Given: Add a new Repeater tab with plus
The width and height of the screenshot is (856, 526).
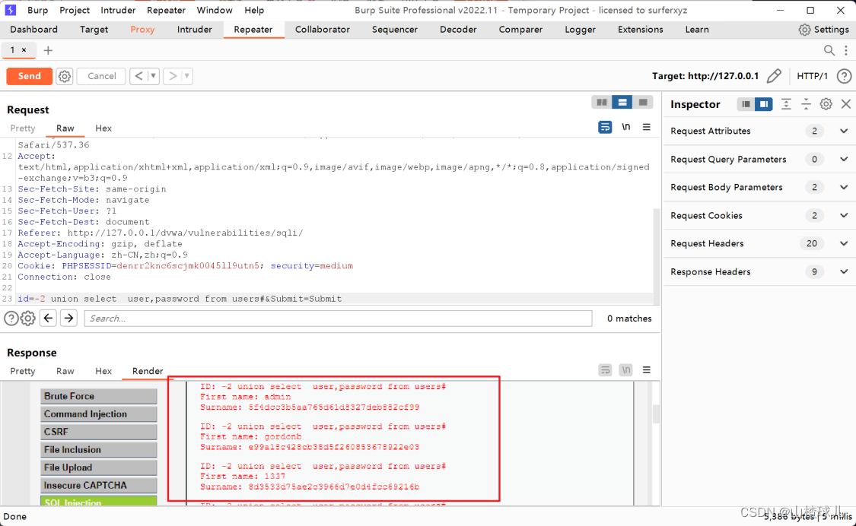Looking at the screenshot, I should (x=48, y=50).
